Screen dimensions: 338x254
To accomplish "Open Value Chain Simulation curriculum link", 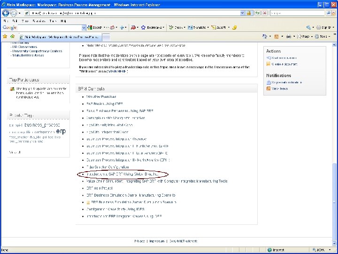I will [x=157, y=181].
